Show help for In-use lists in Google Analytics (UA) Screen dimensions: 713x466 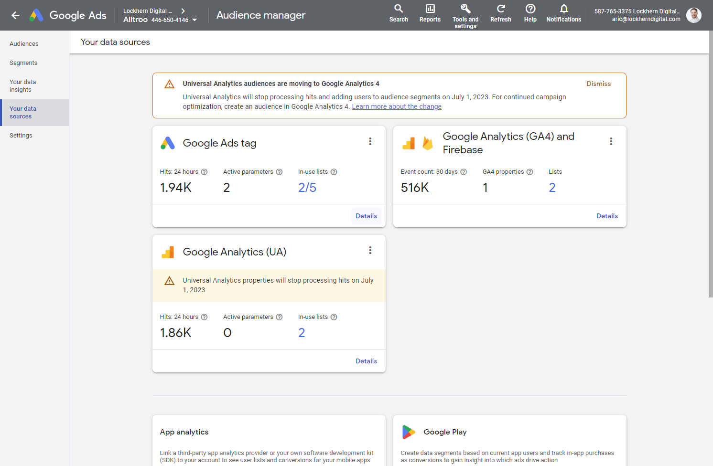pos(334,317)
